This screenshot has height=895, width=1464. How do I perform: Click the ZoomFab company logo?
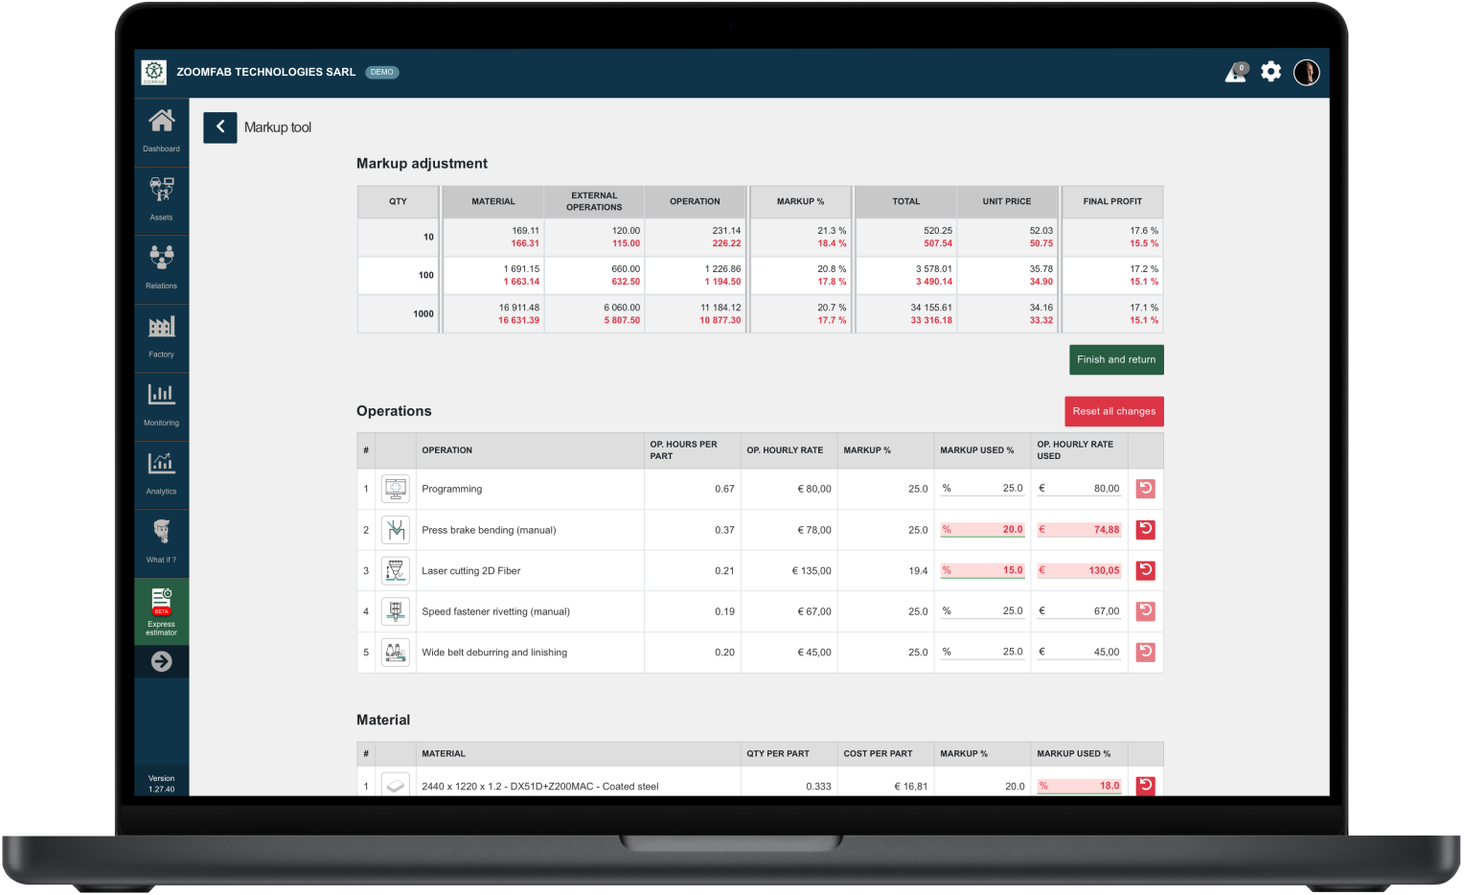[x=154, y=72]
